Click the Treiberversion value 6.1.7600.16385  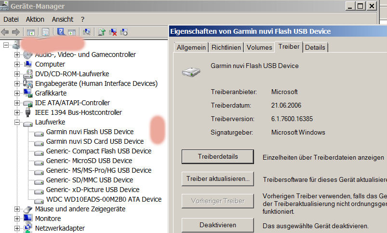click(292, 119)
